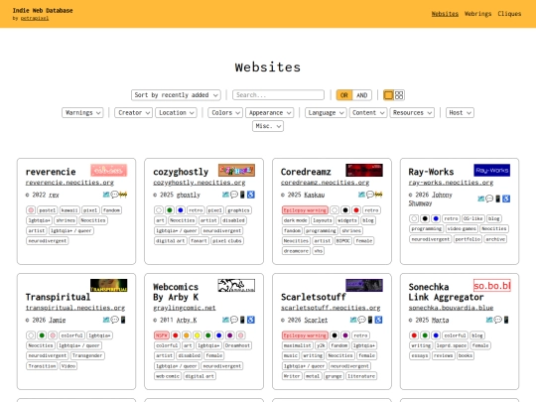536x402 pixels.
Task: Open the reverencie site banner image
Action: tap(109, 171)
